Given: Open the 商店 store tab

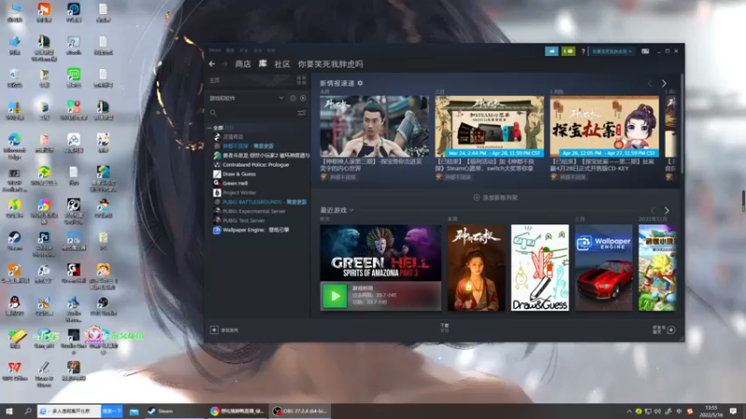Looking at the screenshot, I should point(242,64).
